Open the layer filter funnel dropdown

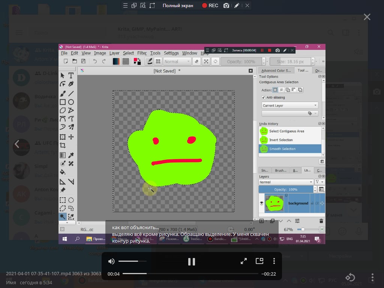tap(319, 182)
